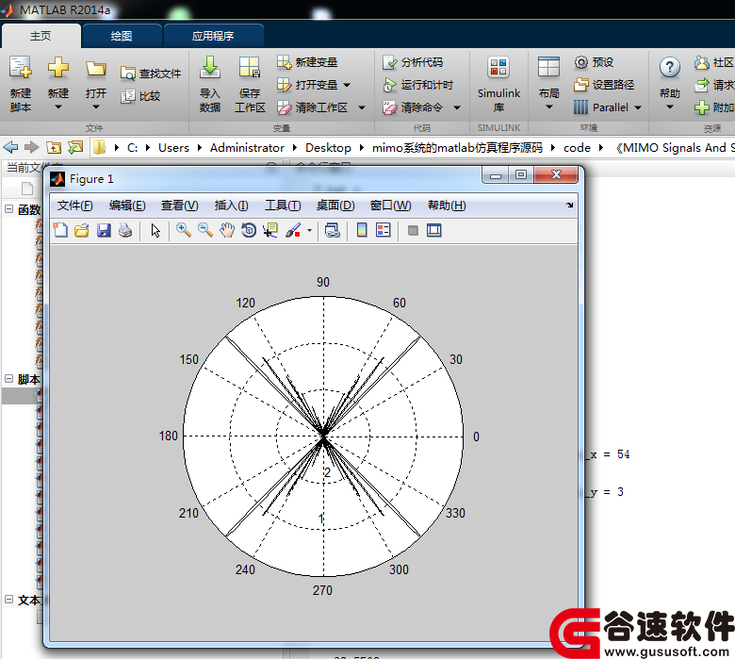Open Help question mark button
Screen dimensions: 735x659
click(x=670, y=84)
